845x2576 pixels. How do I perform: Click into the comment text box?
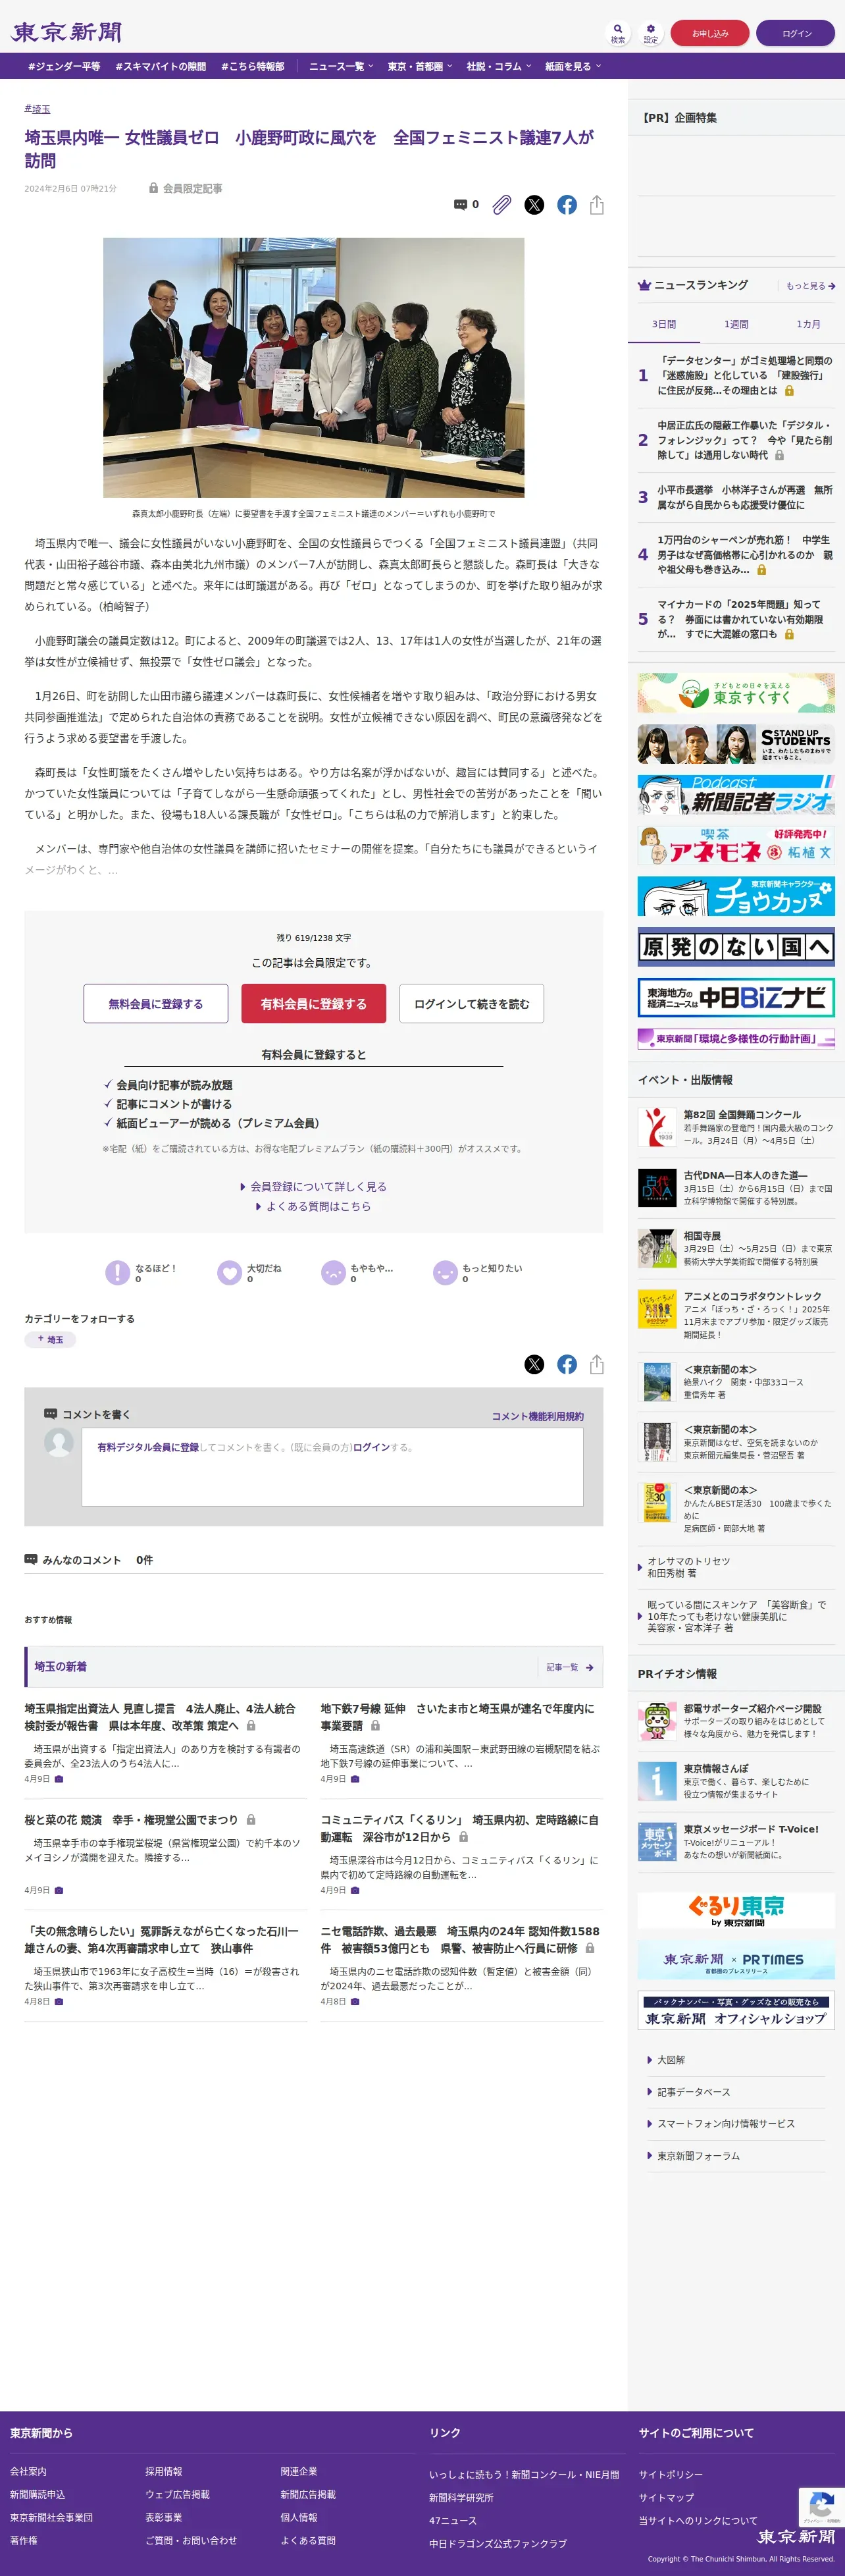[332, 1467]
